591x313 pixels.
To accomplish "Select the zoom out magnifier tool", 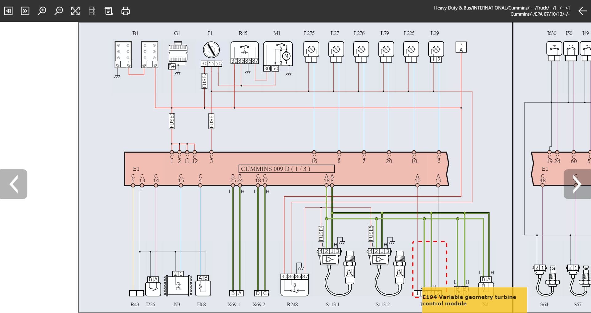I will pyautogui.click(x=58, y=11).
